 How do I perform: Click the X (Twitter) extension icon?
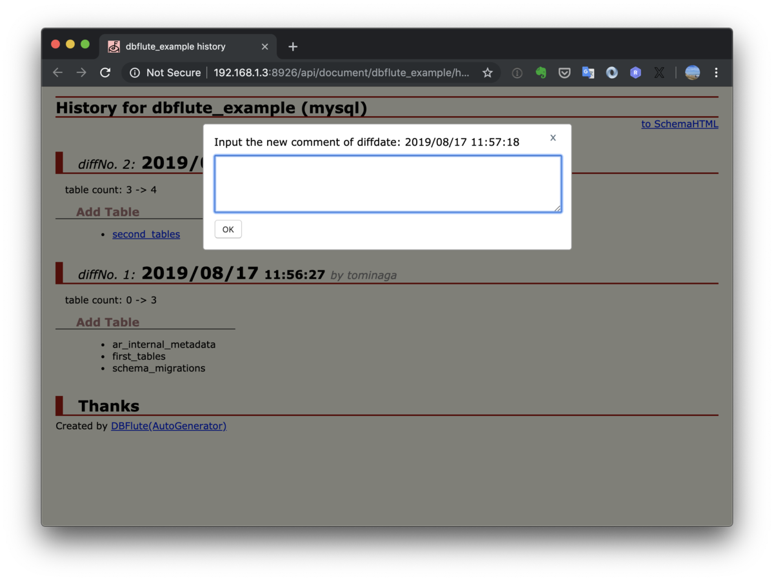tap(659, 72)
